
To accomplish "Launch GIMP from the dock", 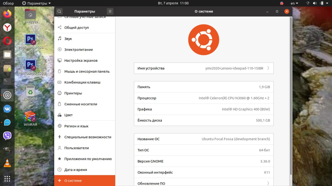I will click(7, 149).
